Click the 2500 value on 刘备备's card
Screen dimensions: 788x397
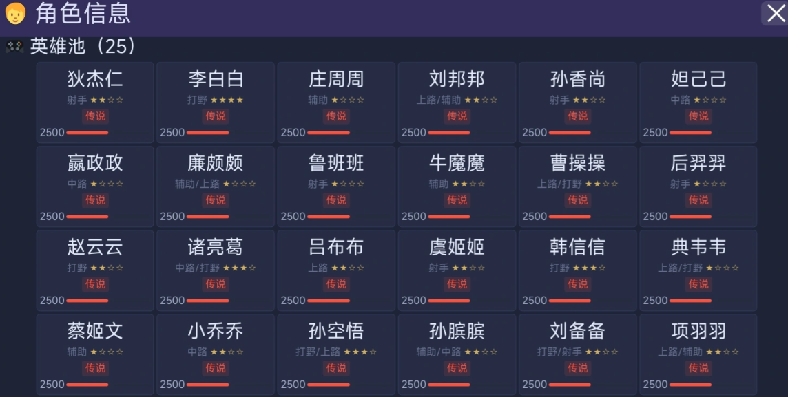tap(535, 384)
